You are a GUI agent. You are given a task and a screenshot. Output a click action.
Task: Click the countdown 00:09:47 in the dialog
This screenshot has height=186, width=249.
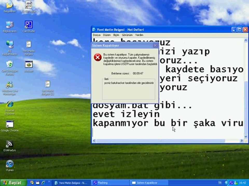pos(138,73)
